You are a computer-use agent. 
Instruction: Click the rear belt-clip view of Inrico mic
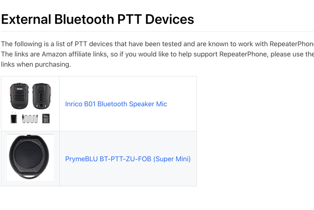42,96
